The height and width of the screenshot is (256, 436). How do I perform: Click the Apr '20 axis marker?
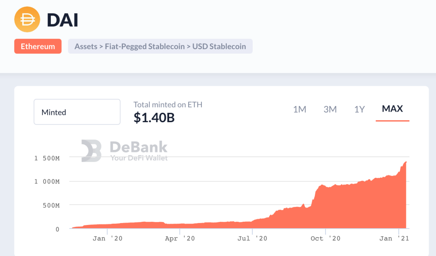click(180, 238)
